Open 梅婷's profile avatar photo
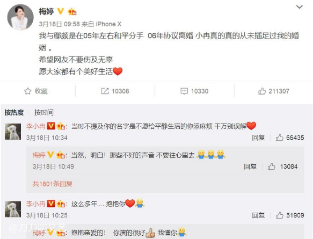The image size is (313, 239). click(20, 17)
